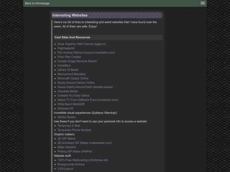This screenshot has width=230, height=172.
Task: Visit 100% Free Webhosting (infinityfree.net)
Action: pos(83,160)
